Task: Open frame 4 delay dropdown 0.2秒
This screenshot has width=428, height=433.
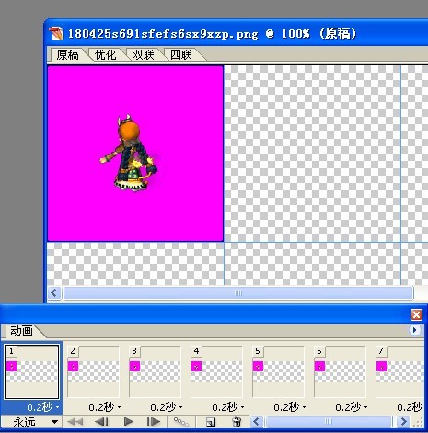Action: point(228,407)
